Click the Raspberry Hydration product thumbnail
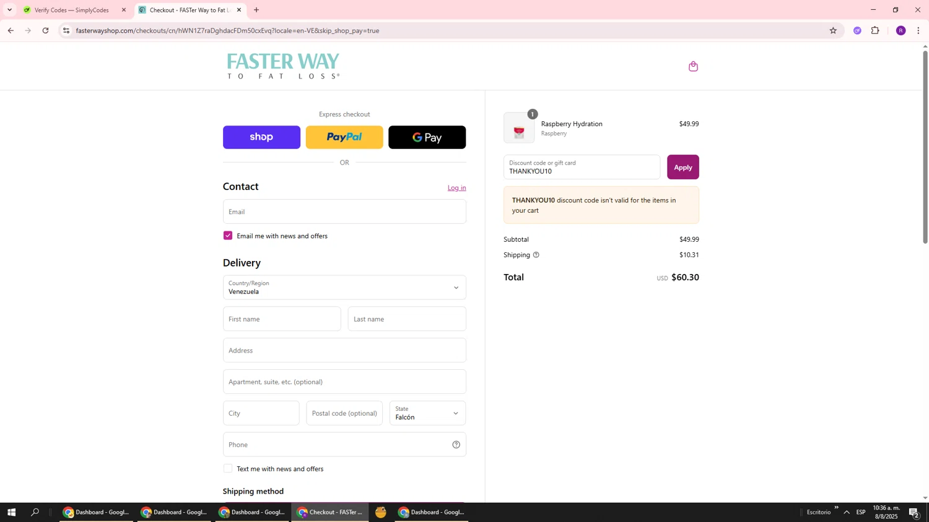This screenshot has height=522, width=929. coord(519,128)
